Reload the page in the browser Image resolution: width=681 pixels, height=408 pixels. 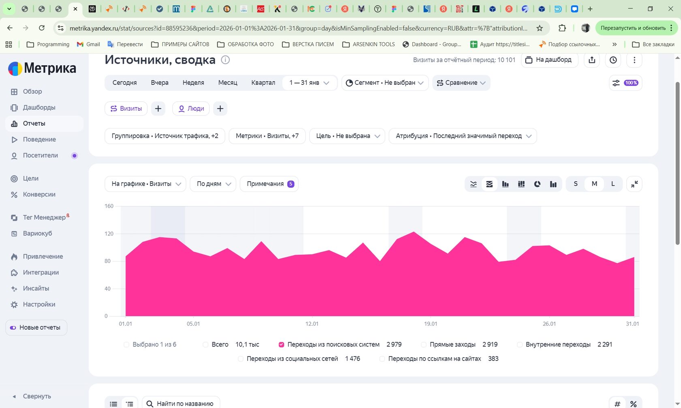point(42,28)
